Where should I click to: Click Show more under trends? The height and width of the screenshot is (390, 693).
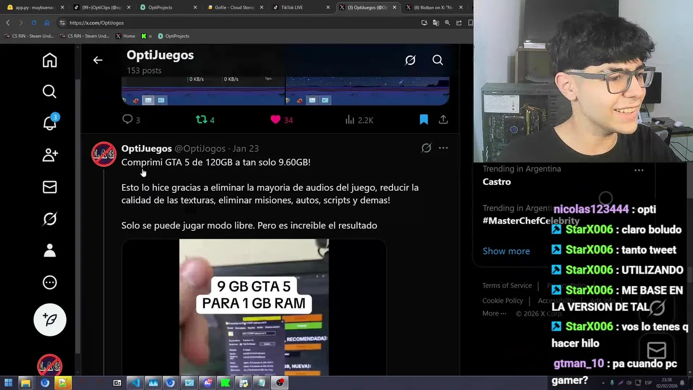506,251
